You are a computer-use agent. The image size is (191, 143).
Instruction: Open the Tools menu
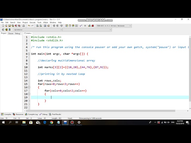point(39,22)
